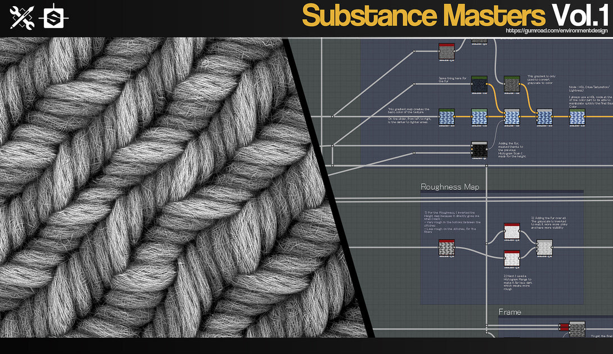Select the black fur mask node
The height and width of the screenshot is (354, 613).
coord(479,150)
